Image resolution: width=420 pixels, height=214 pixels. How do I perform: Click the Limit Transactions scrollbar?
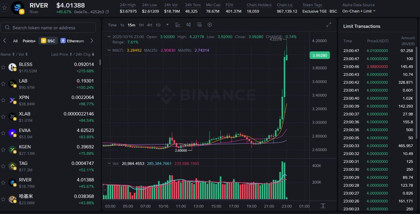point(417,93)
